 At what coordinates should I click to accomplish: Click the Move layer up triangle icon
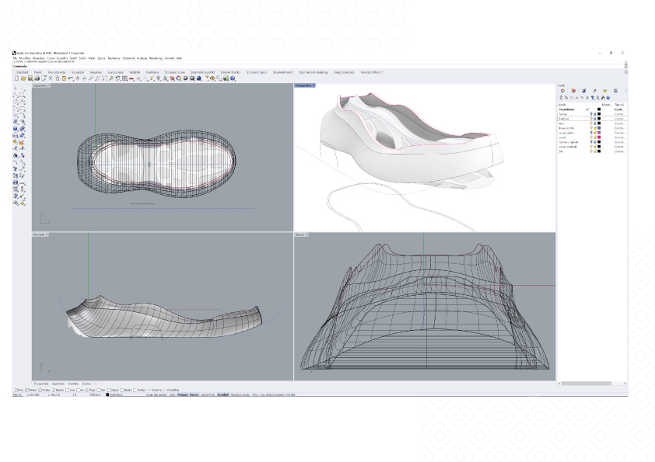(577, 98)
